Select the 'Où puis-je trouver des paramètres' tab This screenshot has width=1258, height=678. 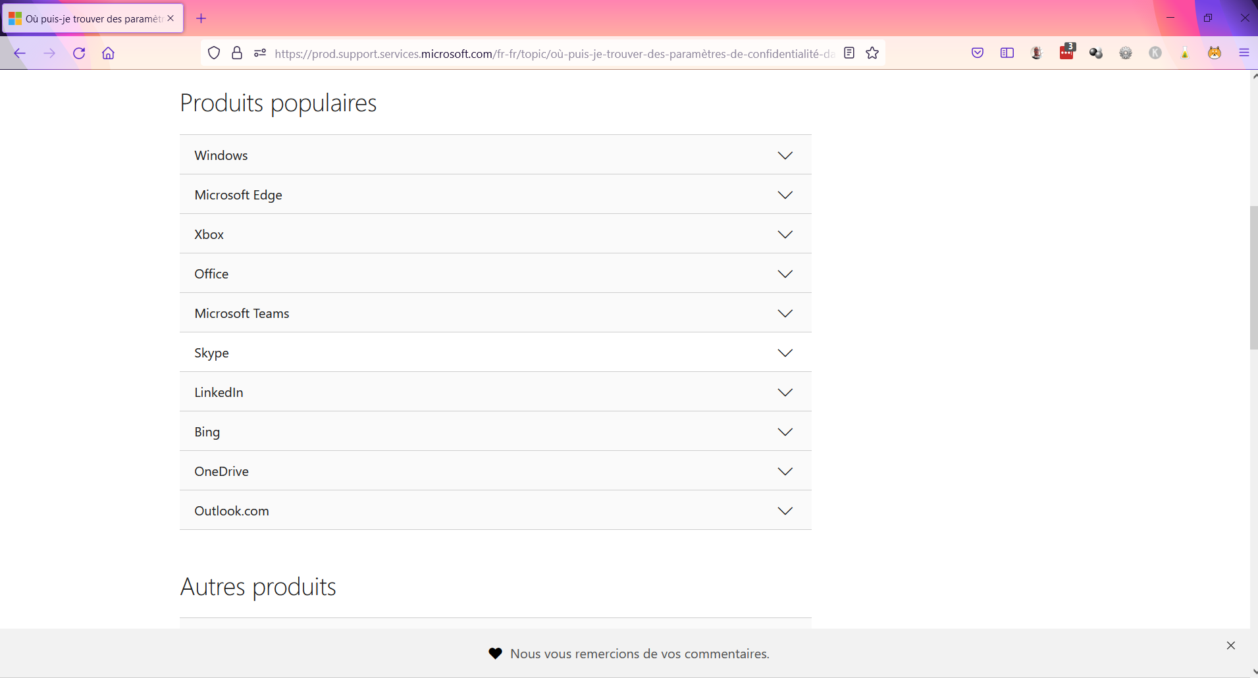tap(93, 18)
